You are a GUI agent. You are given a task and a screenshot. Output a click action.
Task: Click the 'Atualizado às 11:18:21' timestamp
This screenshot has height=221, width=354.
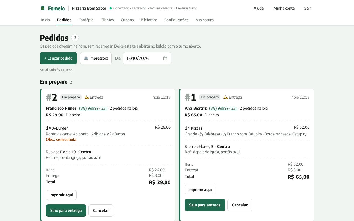[57, 70]
